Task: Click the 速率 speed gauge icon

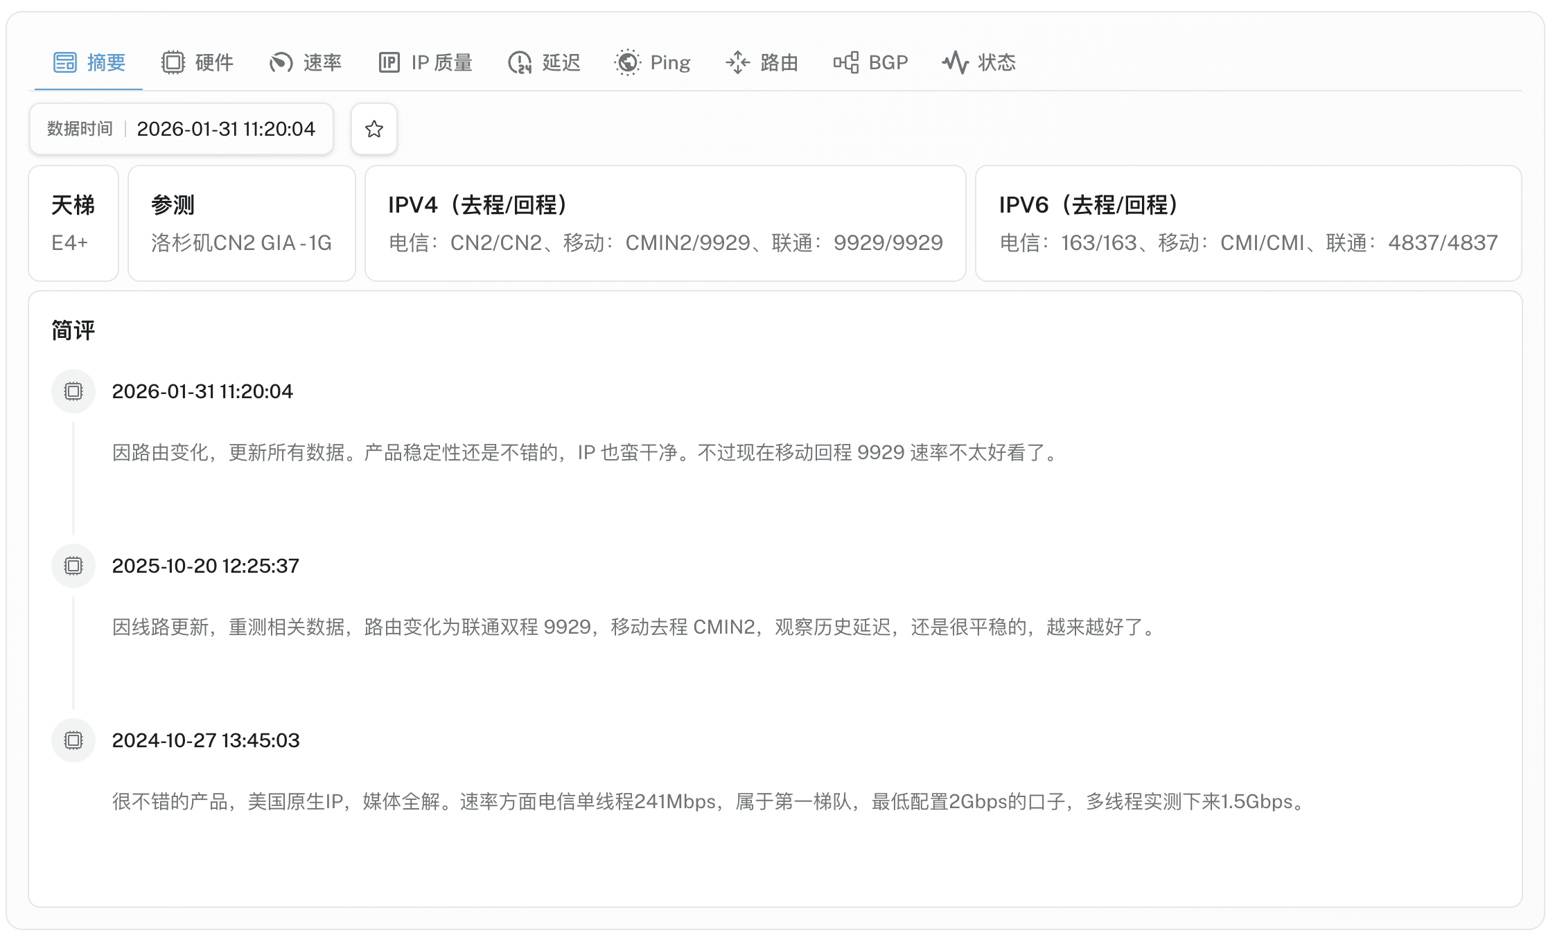Action: click(x=281, y=62)
